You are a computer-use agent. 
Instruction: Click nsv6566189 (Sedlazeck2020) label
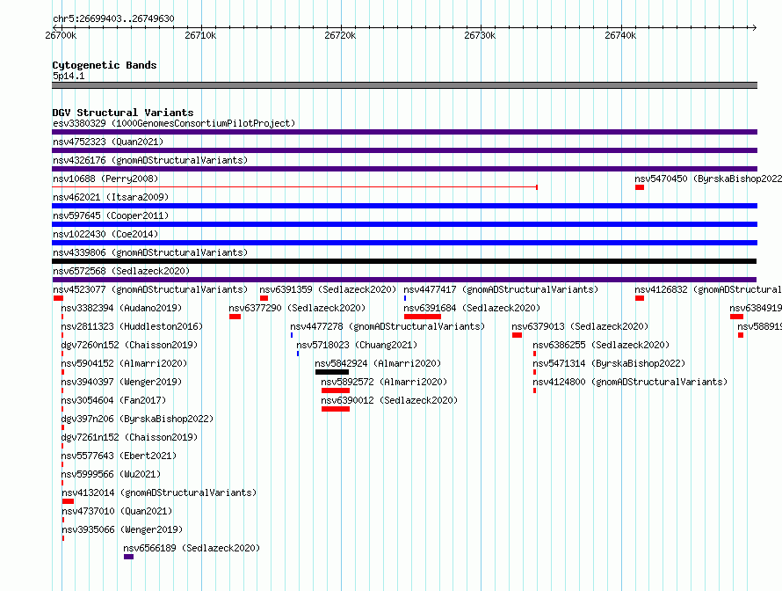click(192, 548)
